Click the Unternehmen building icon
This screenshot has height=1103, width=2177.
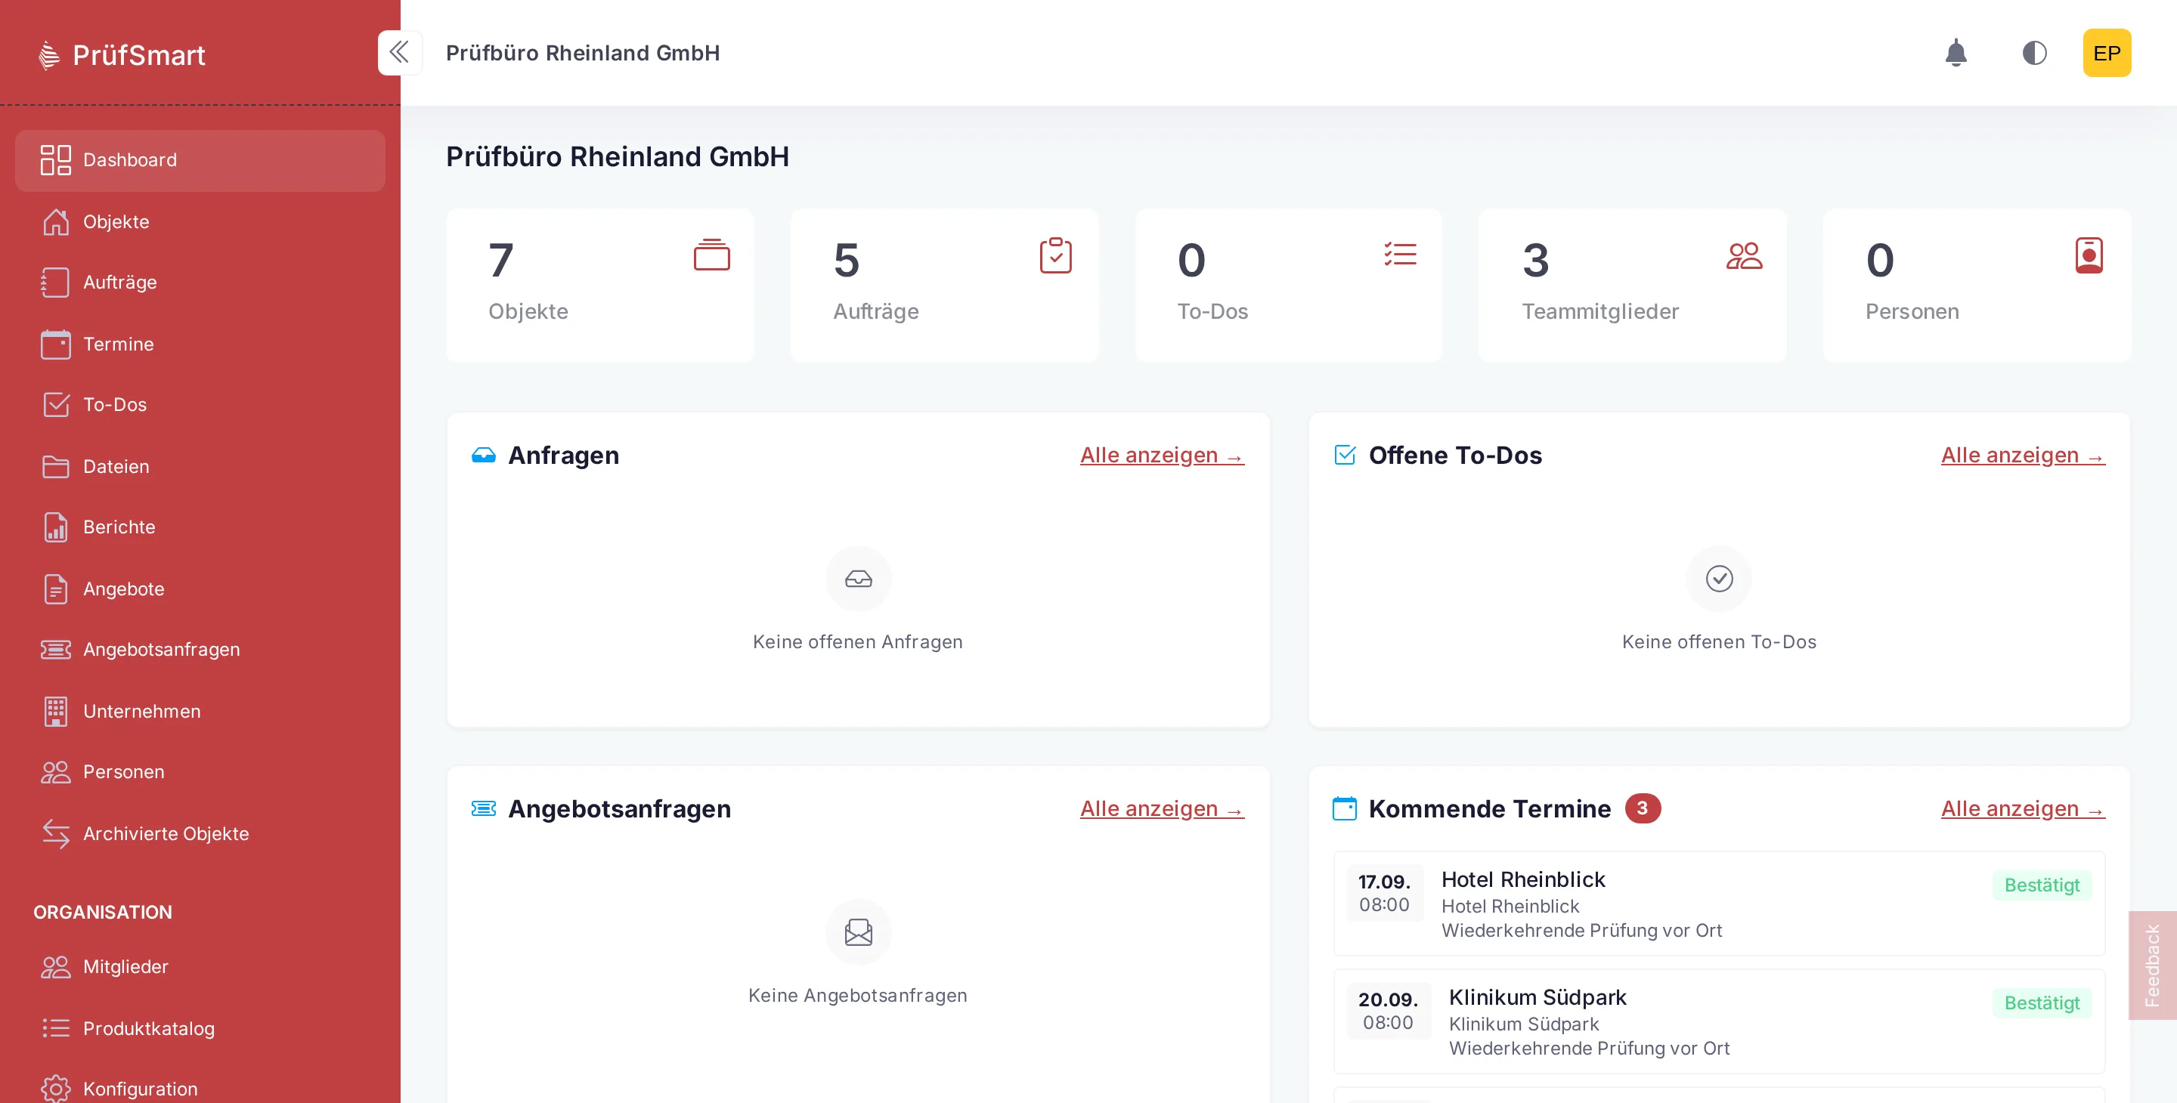[x=56, y=711]
